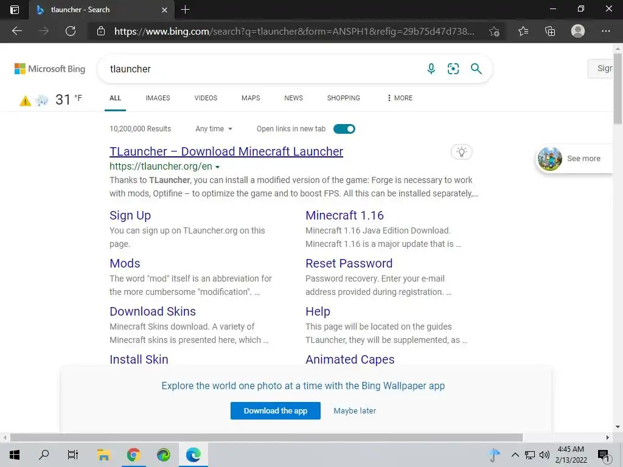Open Edge settings and more menu
The height and width of the screenshot is (467, 623).
(x=605, y=31)
